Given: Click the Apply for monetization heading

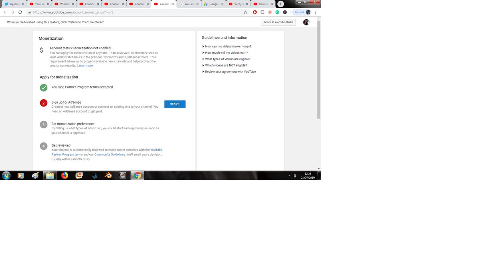Looking at the screenshot, I should tap(59, 77).
